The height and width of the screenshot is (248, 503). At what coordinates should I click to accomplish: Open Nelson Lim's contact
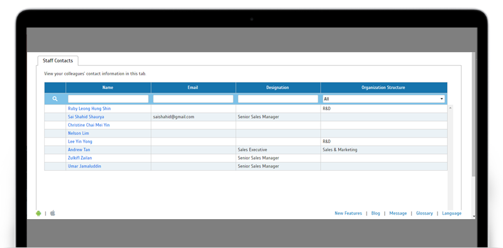tap(79, 133)
